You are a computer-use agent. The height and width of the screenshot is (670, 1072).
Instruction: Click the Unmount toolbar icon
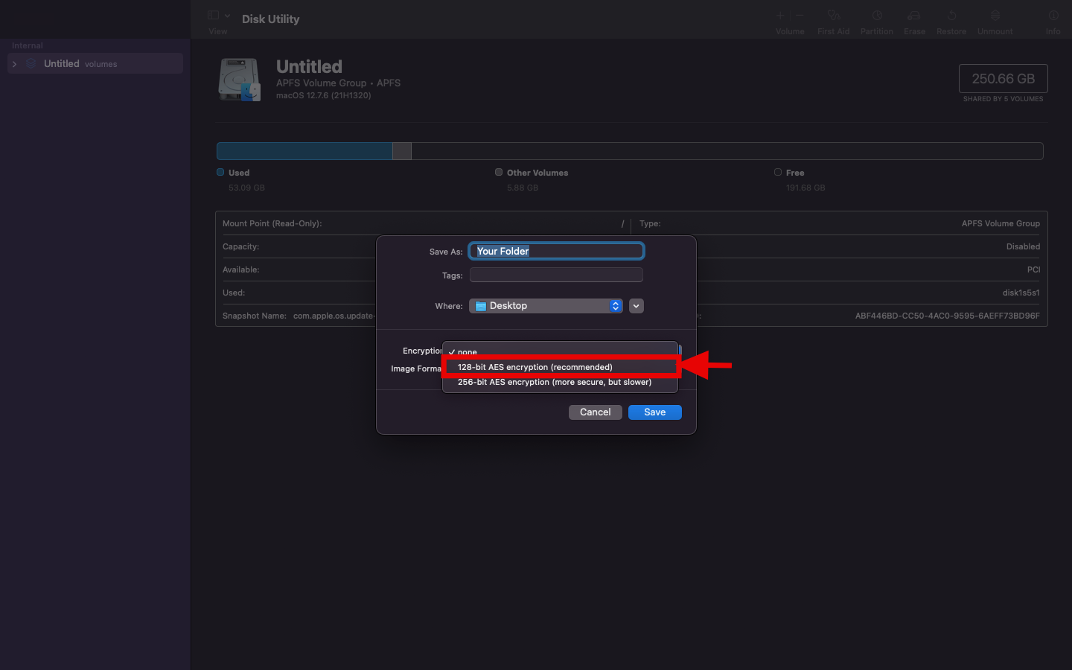pyautogui.click(x=995, y=16)
